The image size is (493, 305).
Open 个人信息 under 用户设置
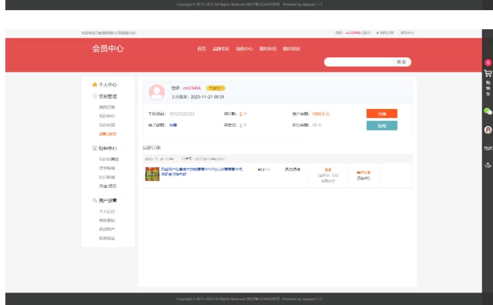point(107,211)
